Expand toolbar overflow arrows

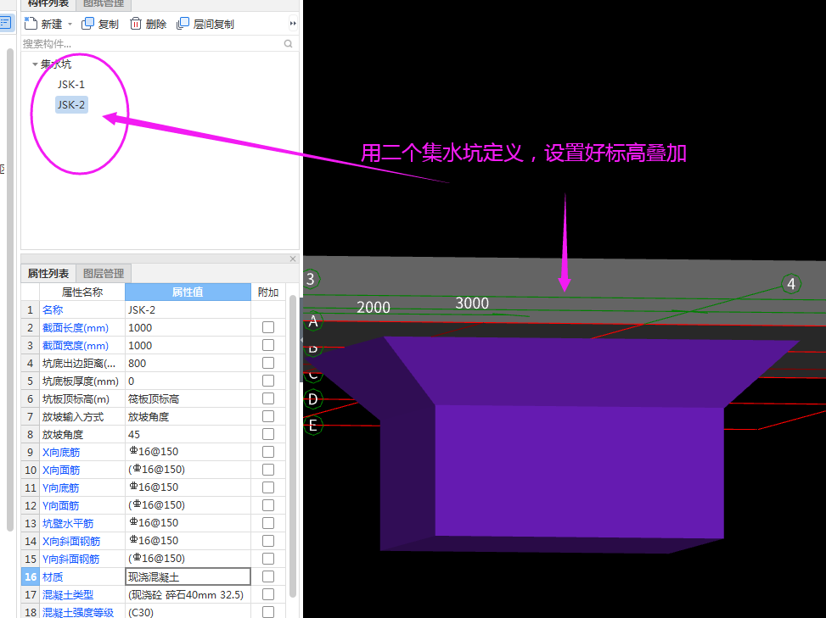293,23
